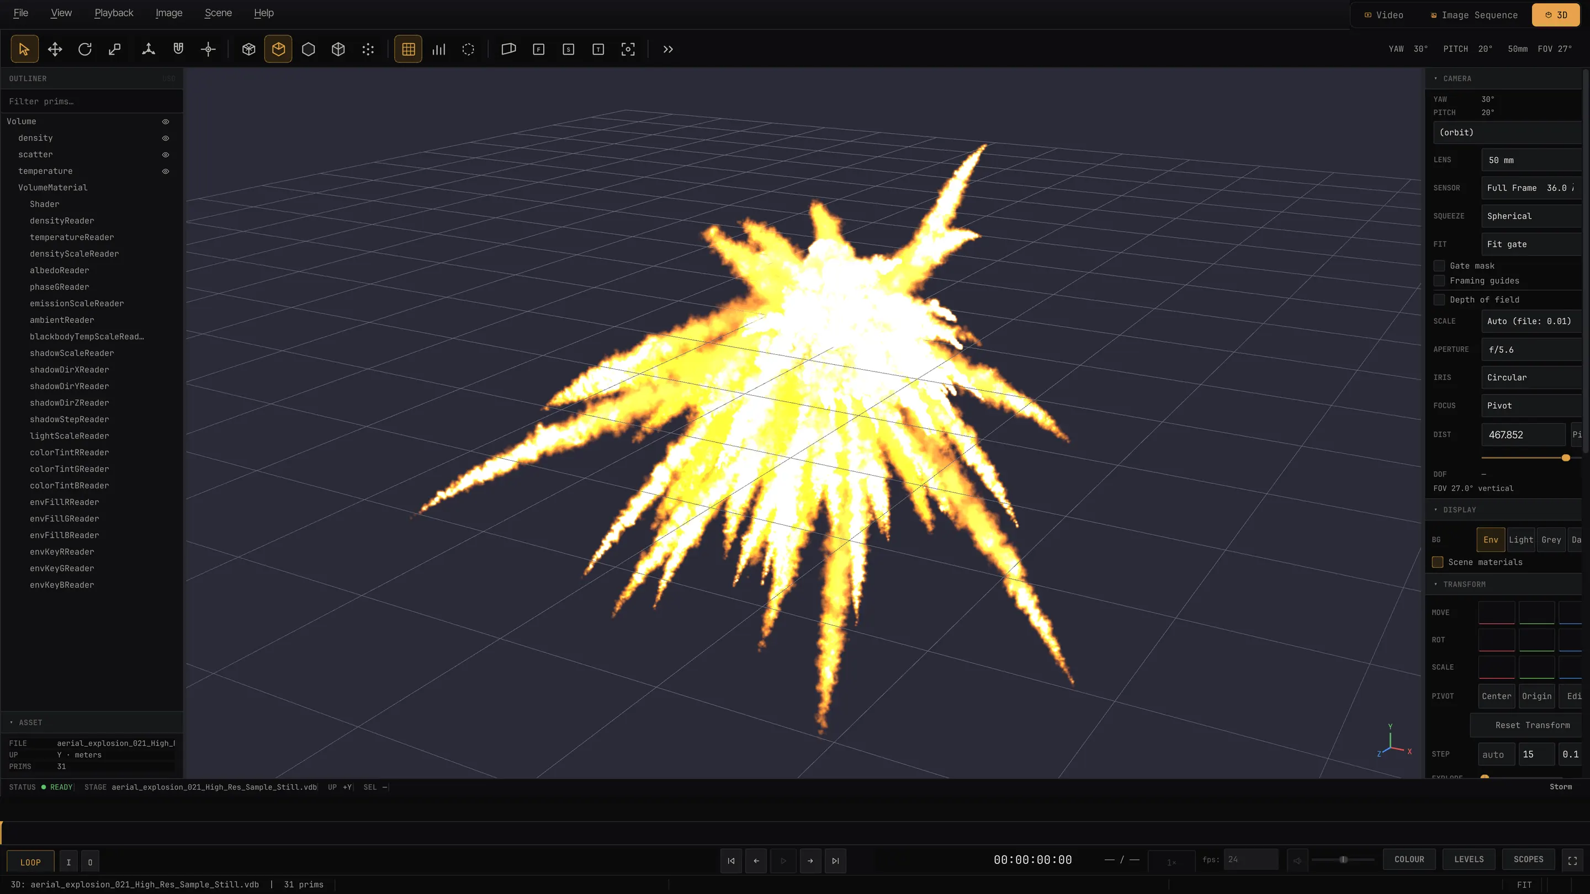Open the SENSOR Full Frame dropdown
Viewport: 1590px width, 894px height.
point(1532,188)
